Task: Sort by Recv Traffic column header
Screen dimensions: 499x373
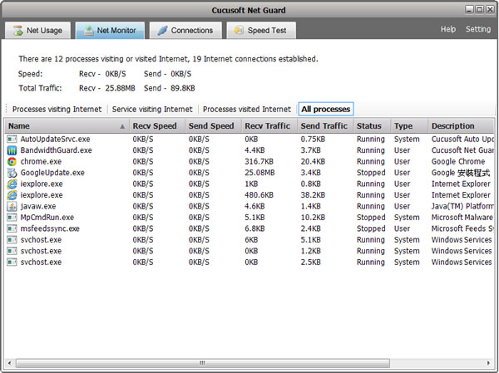Action: coord(269,126)
